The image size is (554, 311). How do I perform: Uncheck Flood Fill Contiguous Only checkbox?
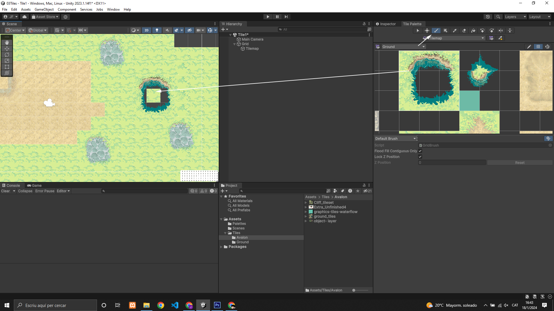pos(420,151)
